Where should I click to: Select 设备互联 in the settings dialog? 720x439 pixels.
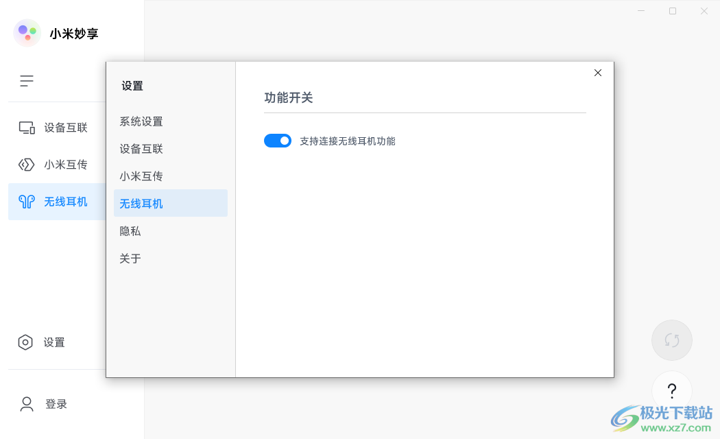141,149
